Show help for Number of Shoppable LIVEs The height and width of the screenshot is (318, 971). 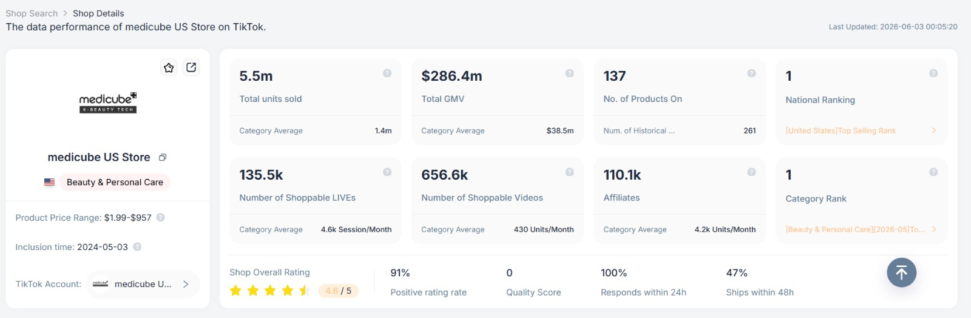pyautogui.click(x=387, y=172)
